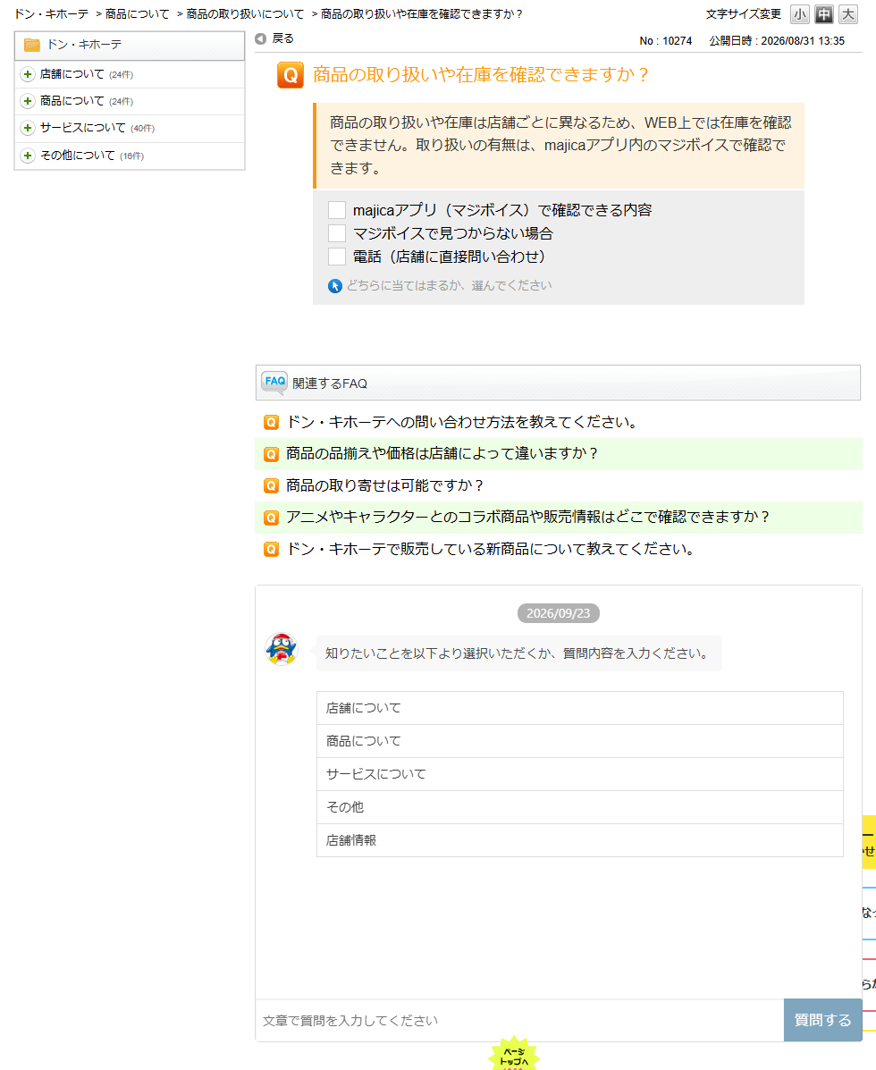Check majicaアプリ（マジボイス）で確認できる内容 box

tap(337, 210)
